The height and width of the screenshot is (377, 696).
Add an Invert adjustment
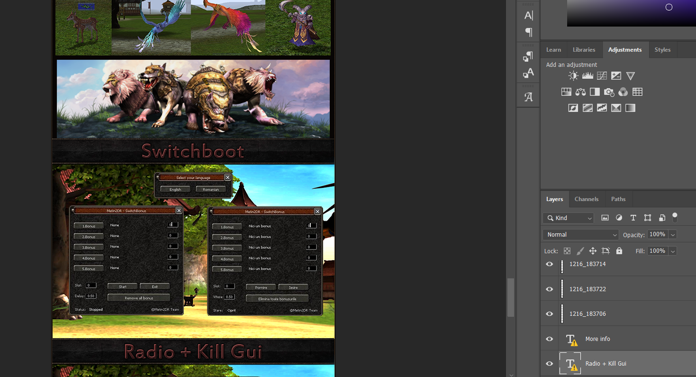[x=573, y=108]
